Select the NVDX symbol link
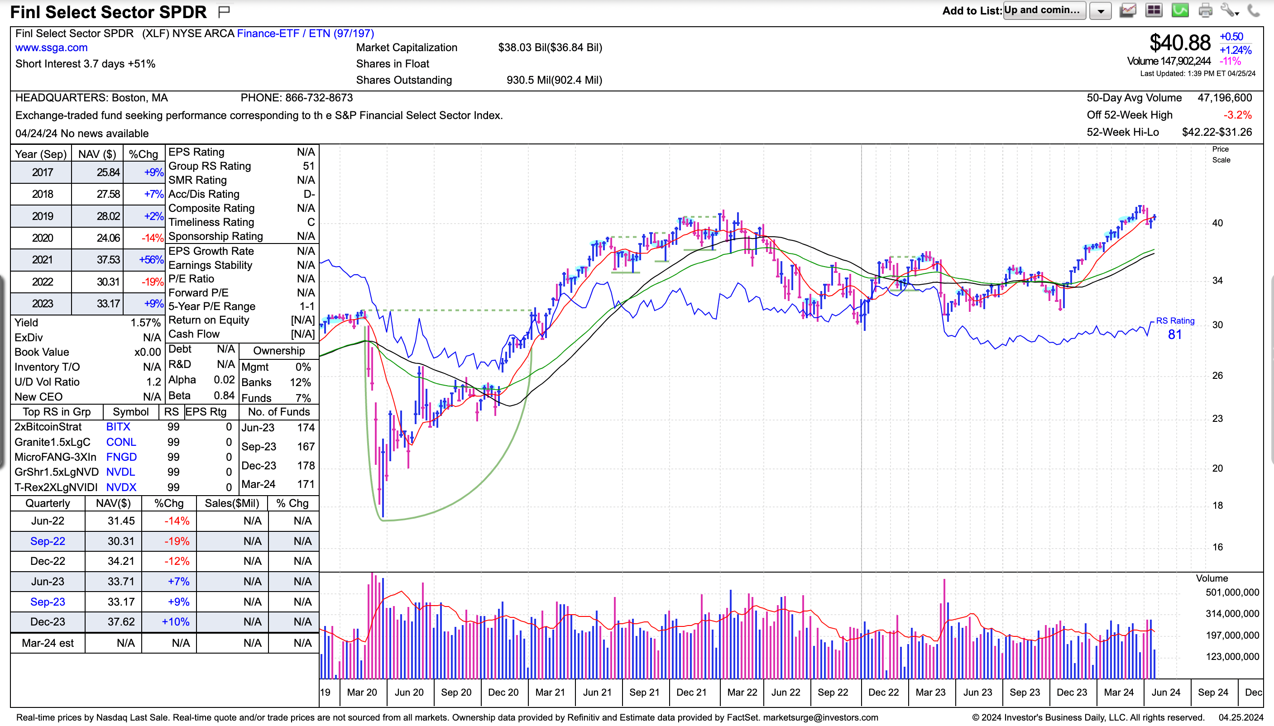This screenshot has width=1274, height=726. pyautogui.click(x=121, y=487)
